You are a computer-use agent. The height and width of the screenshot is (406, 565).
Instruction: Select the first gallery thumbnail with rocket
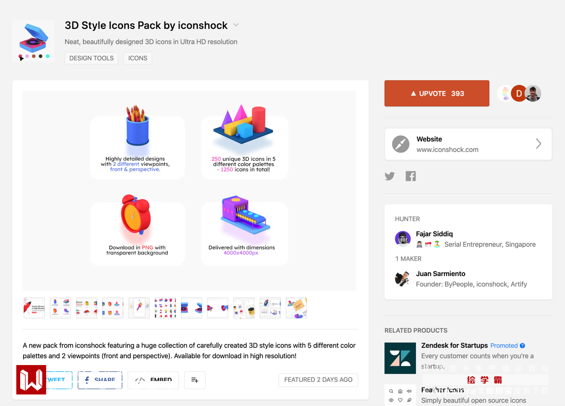point(34,308)
